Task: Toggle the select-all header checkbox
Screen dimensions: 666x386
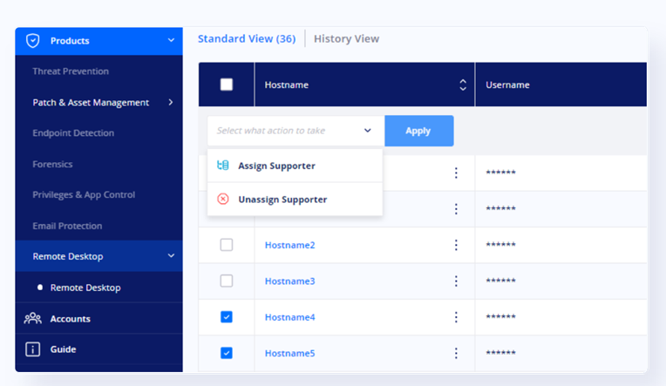Action: [227, 85]
